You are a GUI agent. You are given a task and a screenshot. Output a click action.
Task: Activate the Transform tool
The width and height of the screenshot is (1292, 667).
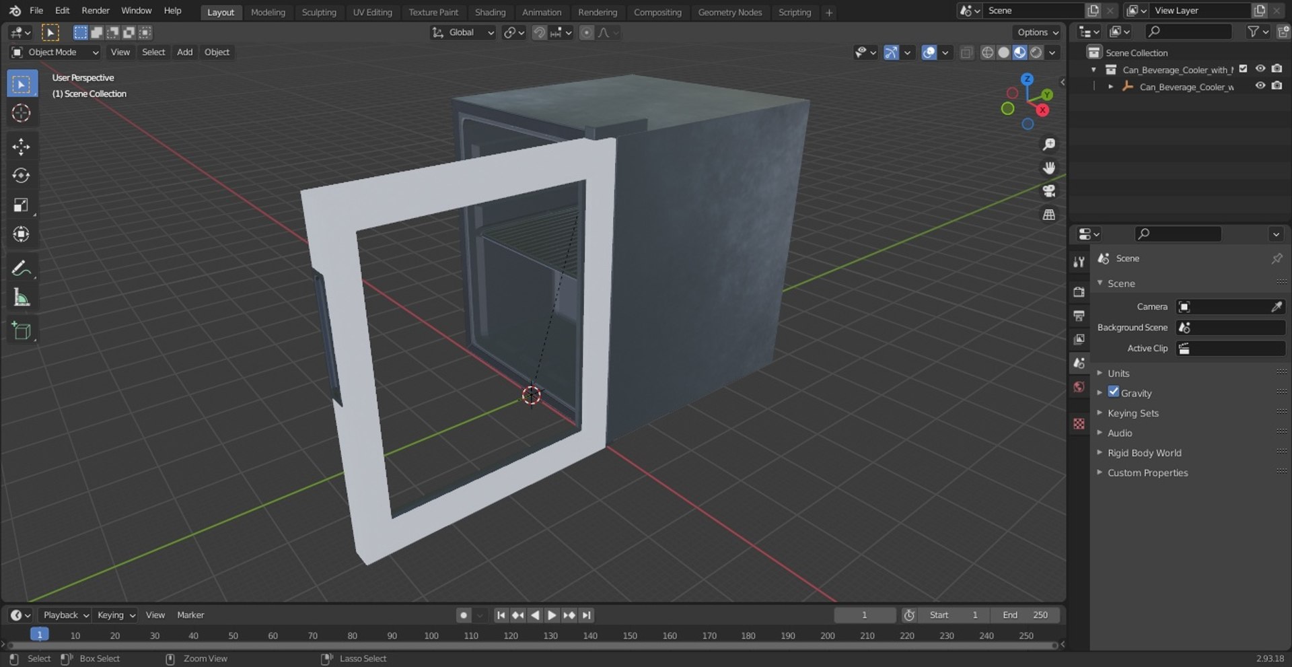pyautogui.click(x=22, y=234)
